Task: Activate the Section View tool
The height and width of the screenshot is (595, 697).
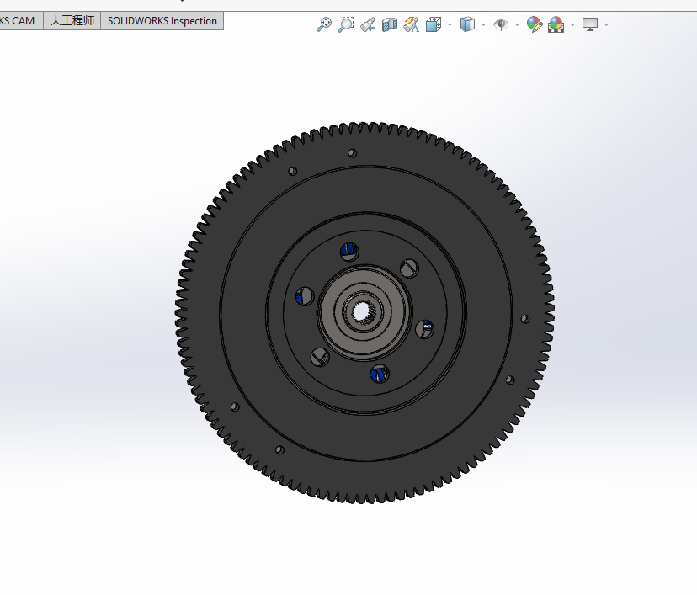Action: (390, 24)
